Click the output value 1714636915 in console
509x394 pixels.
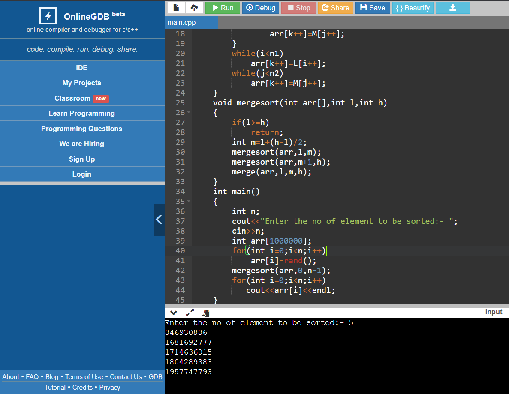(x=188, y=352)
